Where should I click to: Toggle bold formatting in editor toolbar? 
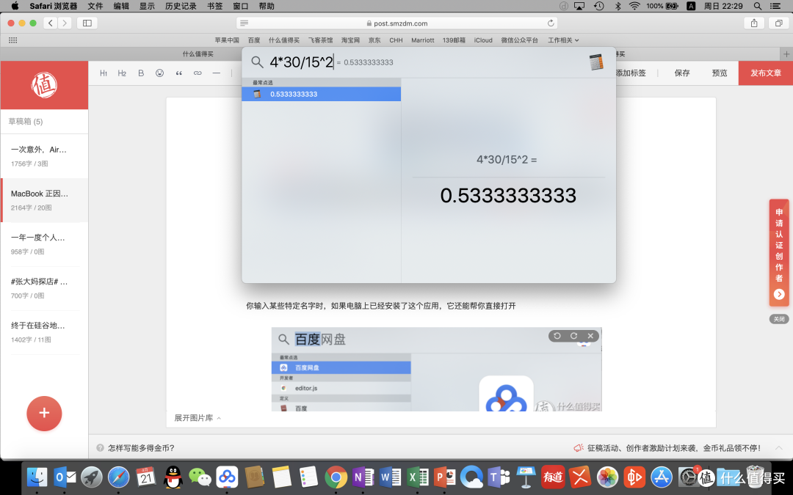(141, 73)
